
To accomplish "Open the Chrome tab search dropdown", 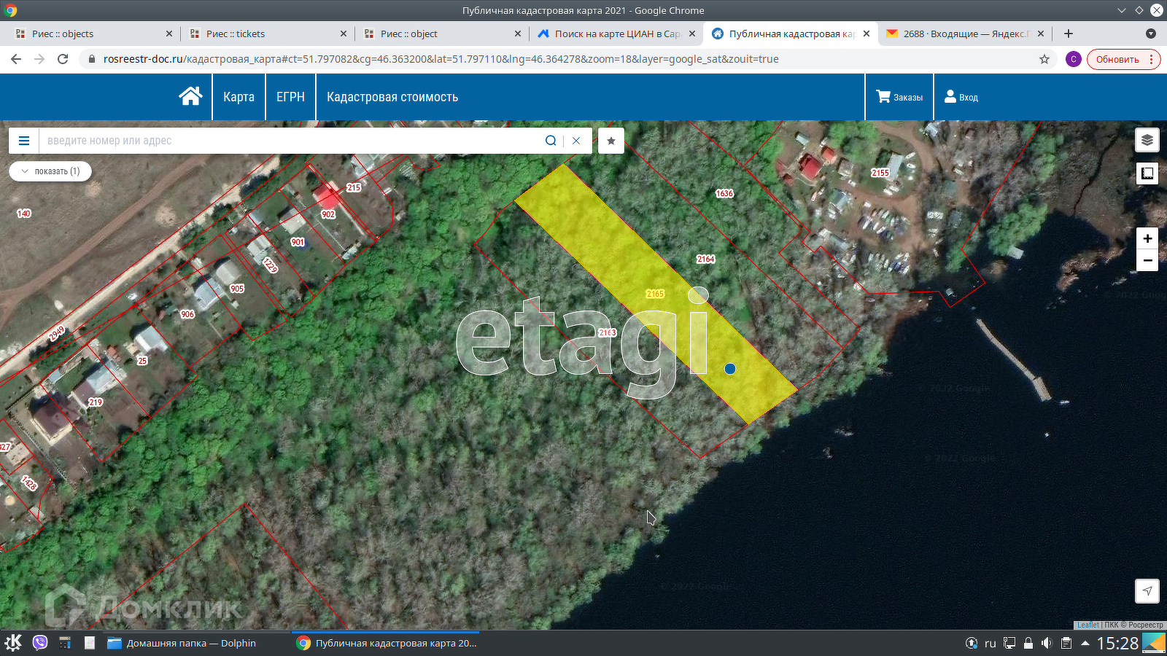I will [1151, 34].
